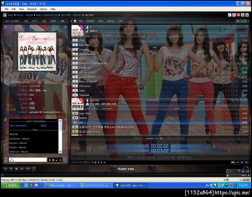Click the music note button by shuffle

tap(34, 169)
